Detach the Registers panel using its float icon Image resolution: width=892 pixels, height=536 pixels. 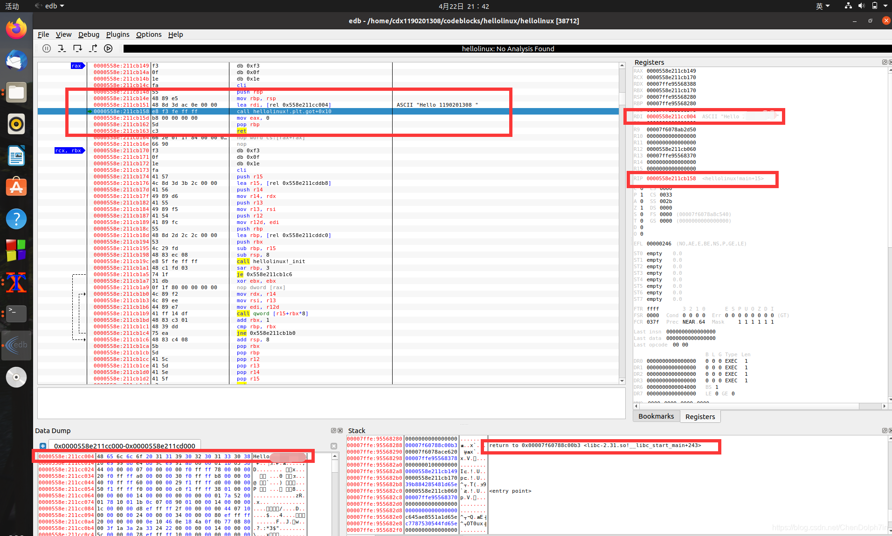pyautogui.click(x=884, y=62)
